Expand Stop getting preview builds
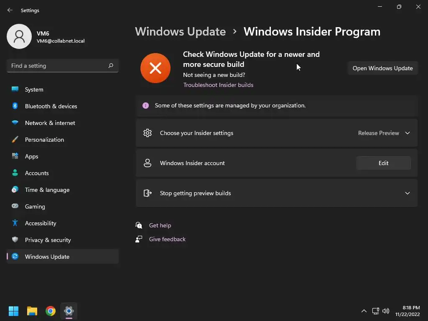The image size is (428, 321). (x=407, y=193)
